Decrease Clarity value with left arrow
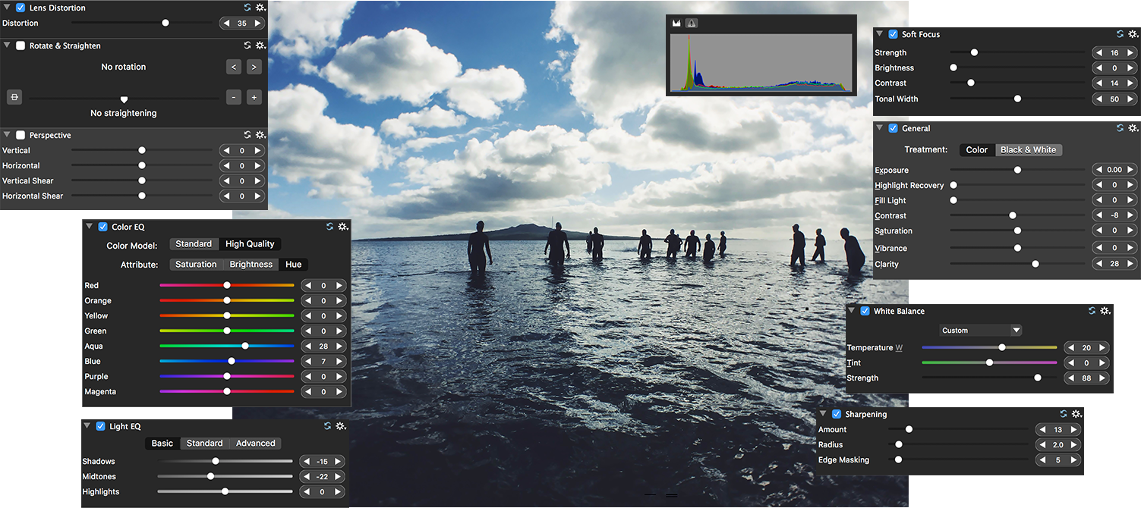The height and width of the screenshot is (508, 1141). click(1098, 264)
